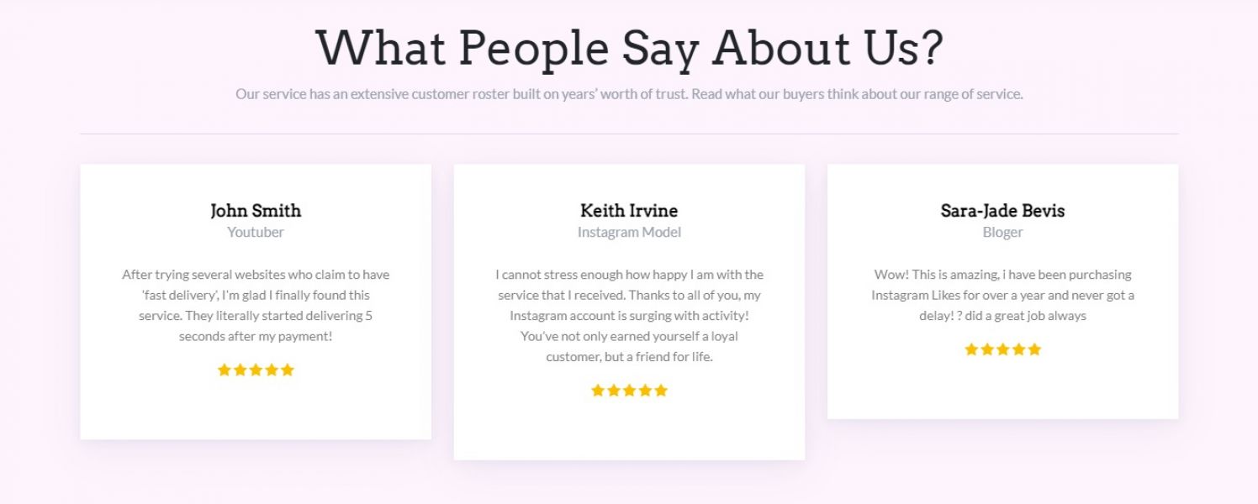Screen dimensions: 1258x504
Task: Select the Sara-Jade Bevis reviewer name
Action: tap(1002, 211)
